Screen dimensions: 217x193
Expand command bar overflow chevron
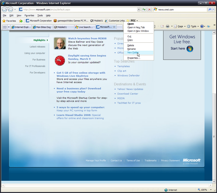[x=214, y=25]
